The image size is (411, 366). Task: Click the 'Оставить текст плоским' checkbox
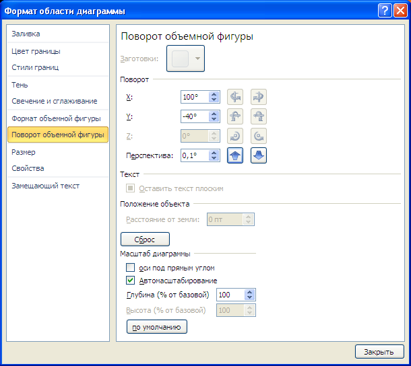click(x=130, y=188)
